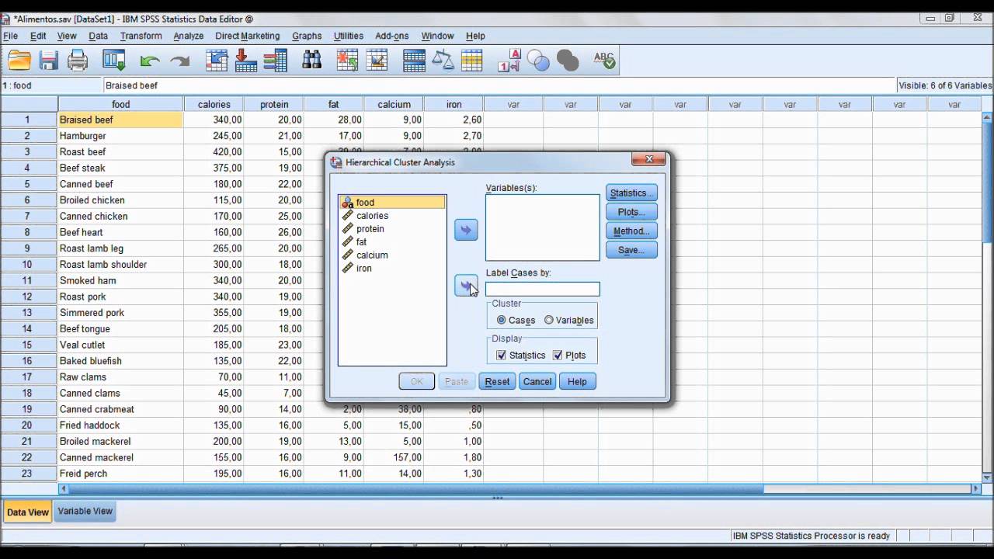Open the Variables info icon
994x559 pixels.
(x=275, y=60)
